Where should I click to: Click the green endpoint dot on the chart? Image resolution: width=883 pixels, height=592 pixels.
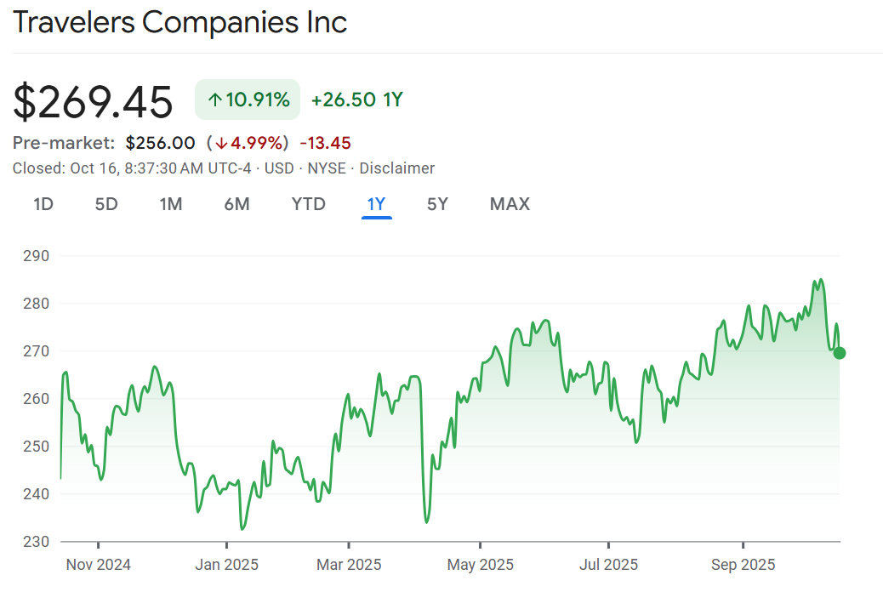coord(840,353)
